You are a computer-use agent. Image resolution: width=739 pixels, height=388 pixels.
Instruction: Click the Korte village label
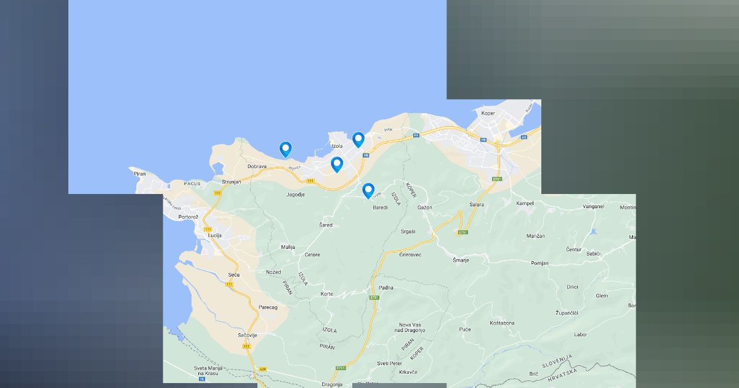pos(327,294)
